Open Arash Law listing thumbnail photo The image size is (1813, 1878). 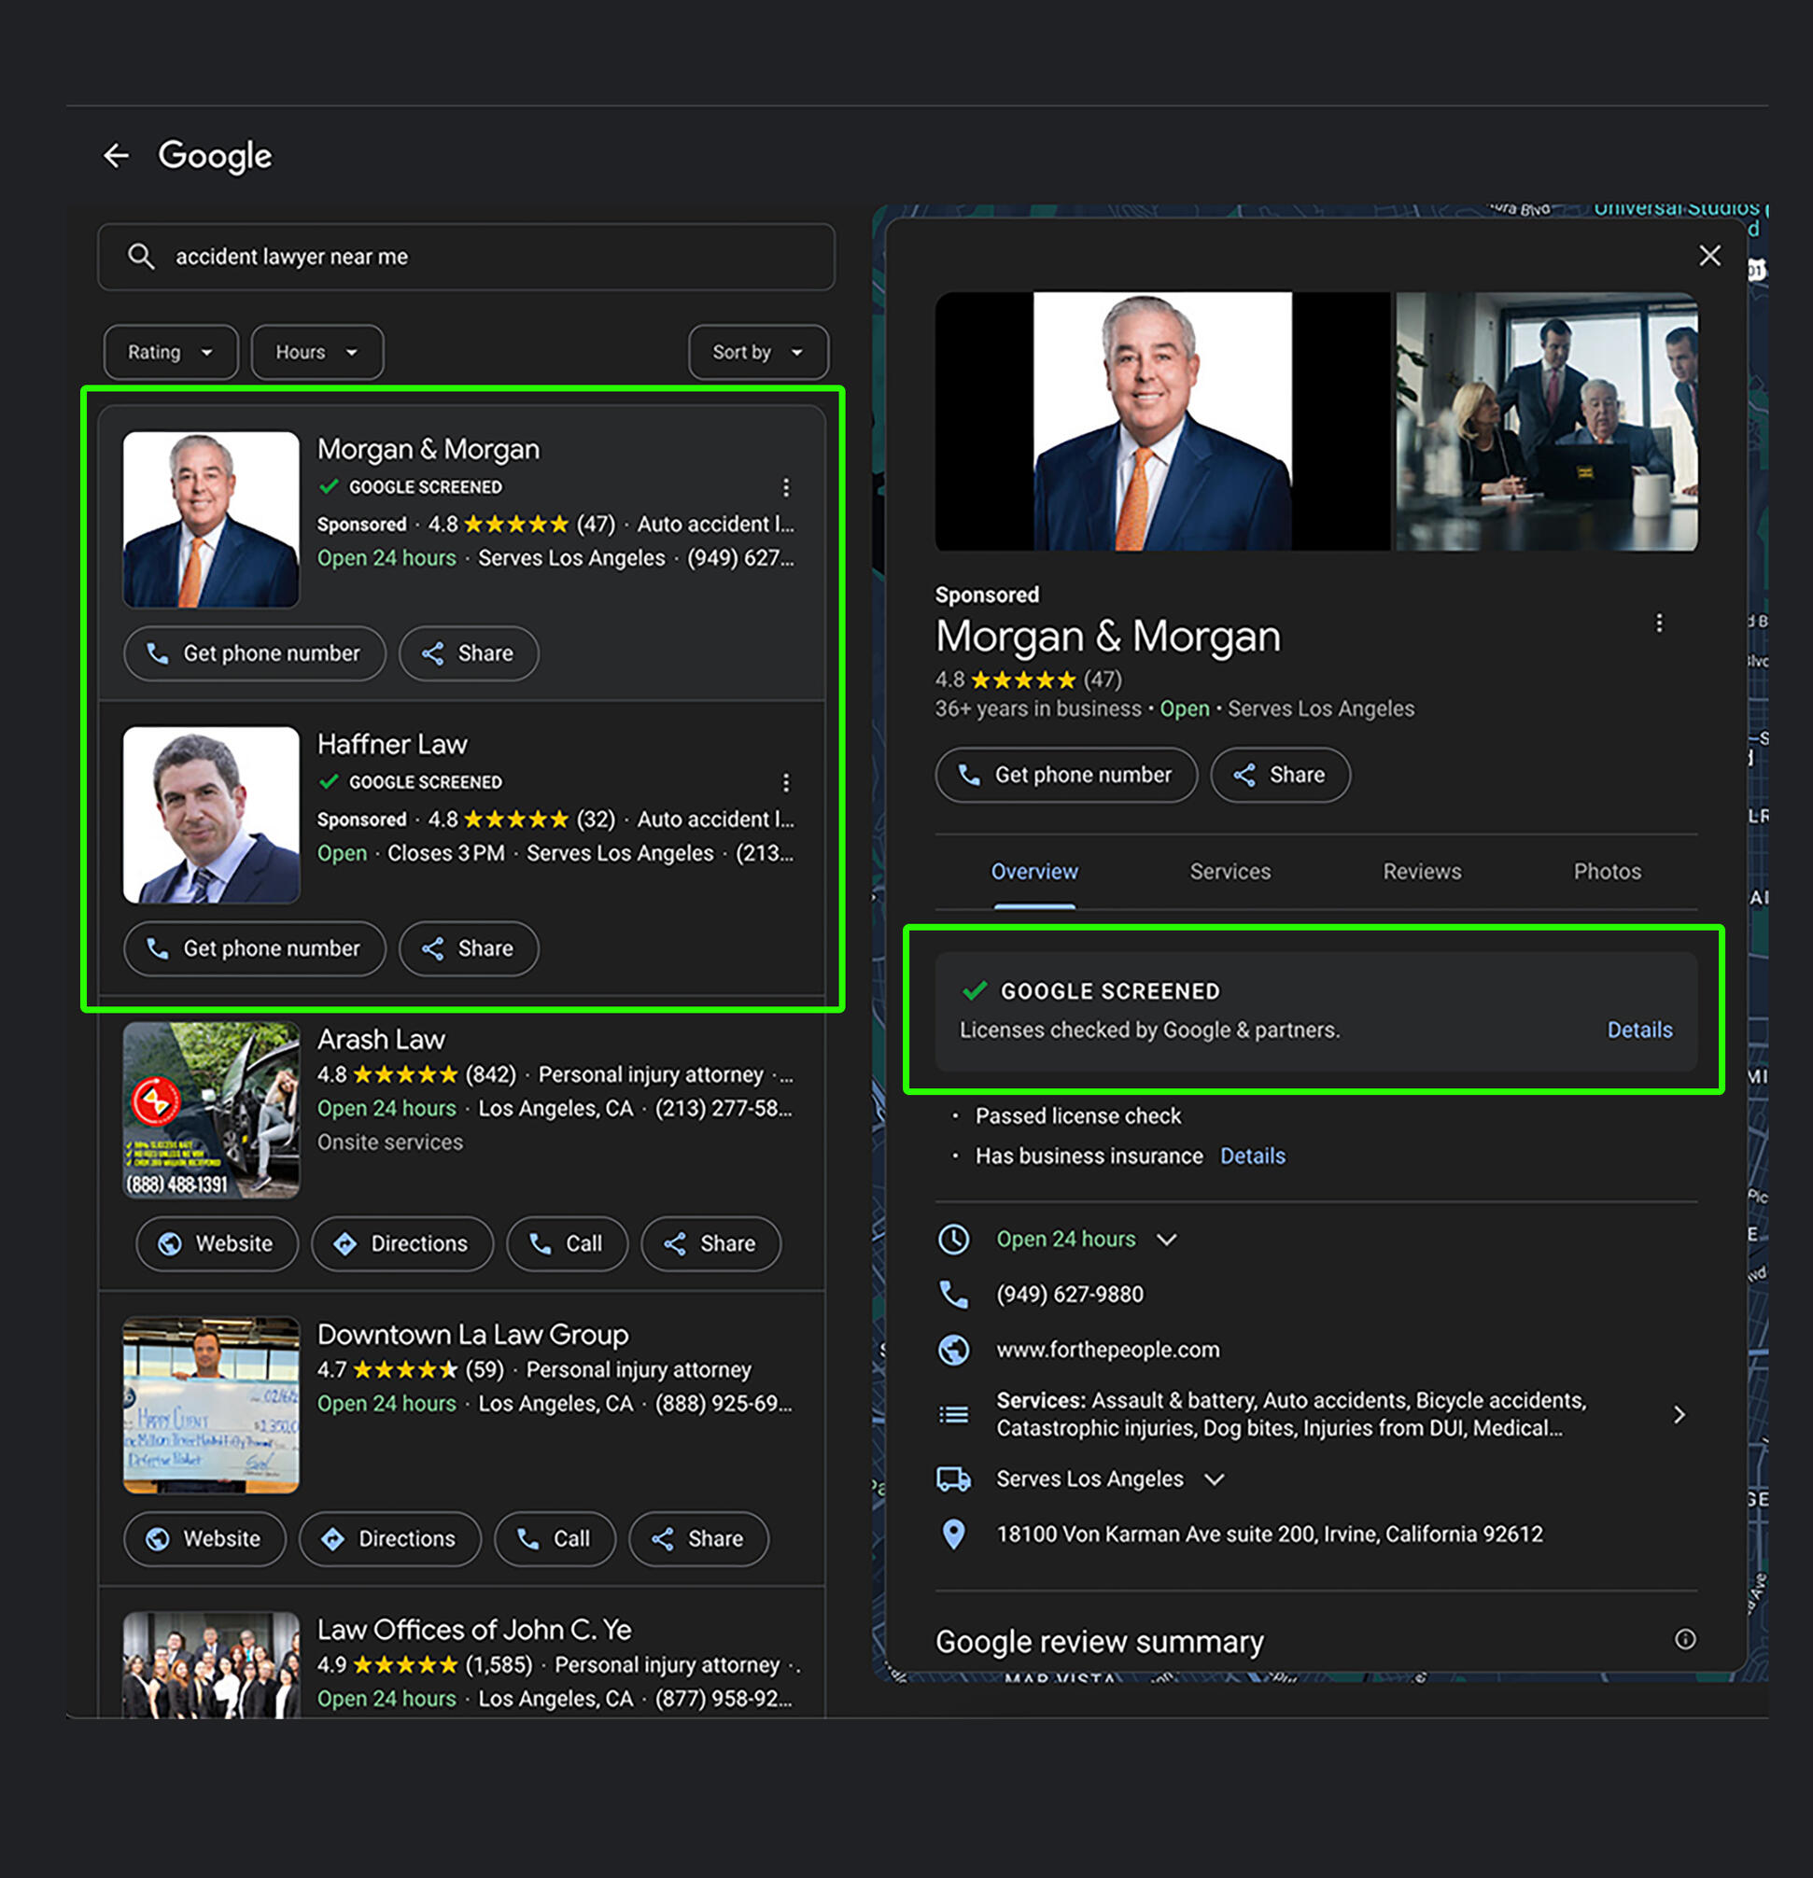(x=211, y=1110)
